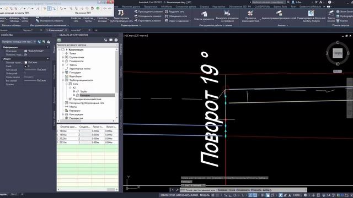Screen dimensions: 353x198
Task: Open Geotechnical Module ribbon tab
Action: click(x=310, y=7)
